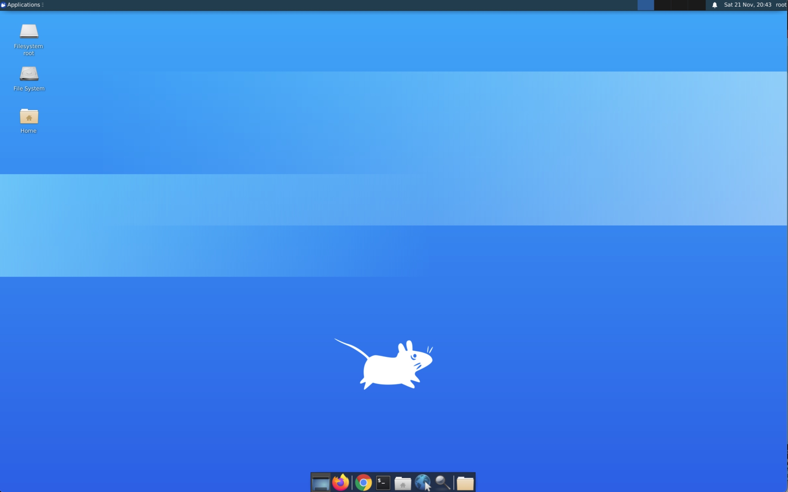Switch to the fourth workspace
The image size is (788, 492).
(x=697, y=5)
